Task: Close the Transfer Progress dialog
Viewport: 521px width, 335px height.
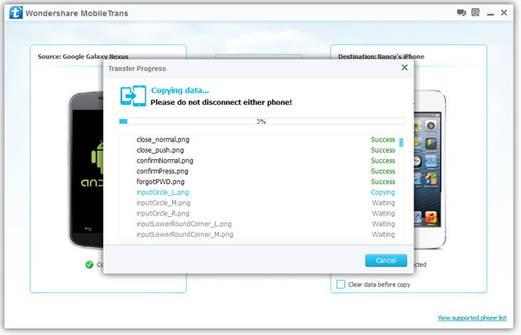Action: tap(404, 68)
